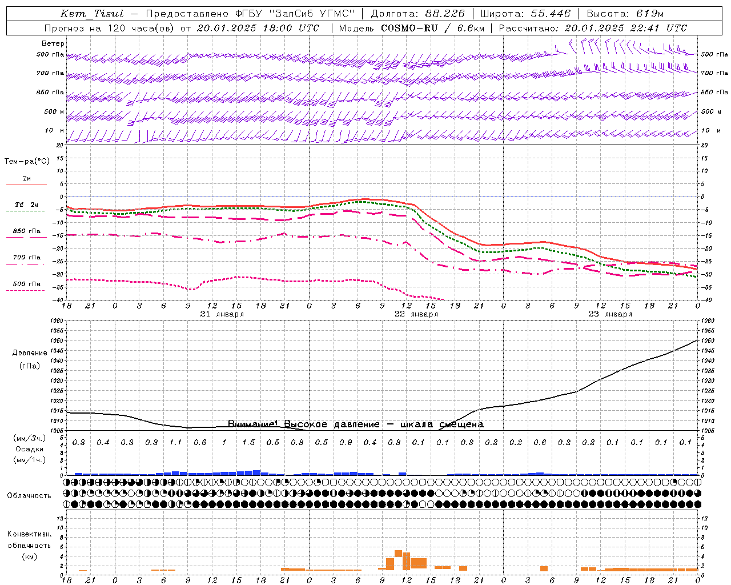731x585 pixels.
Task: Click the 'Тем-ра(°C)' axis title
Action: tap(27, 162)
